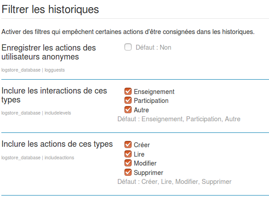Viewport: 269px width, 200px height.
Task: Click the "logstore_database | includelevels" setting name
Action: pyautogui.click(x=36, y=113)
